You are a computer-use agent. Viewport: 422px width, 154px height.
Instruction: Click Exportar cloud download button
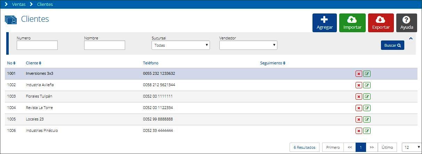click(x=381, y=23)
